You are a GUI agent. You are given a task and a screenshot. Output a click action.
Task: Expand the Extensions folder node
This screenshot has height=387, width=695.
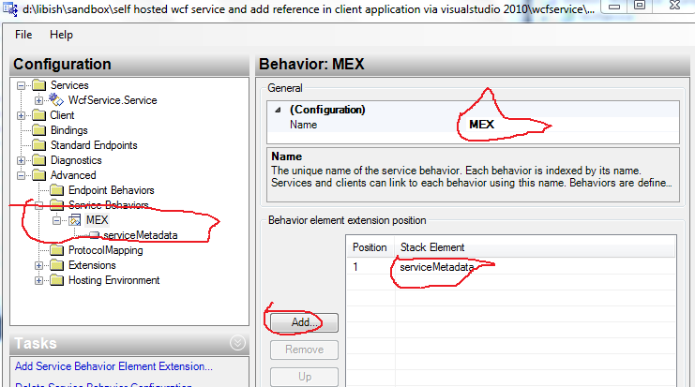38,265
